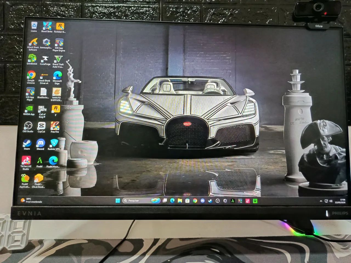This screenshot has height=263, width=351.
Task: Launch CapCut from the desktop
Action: coord(41,128)
